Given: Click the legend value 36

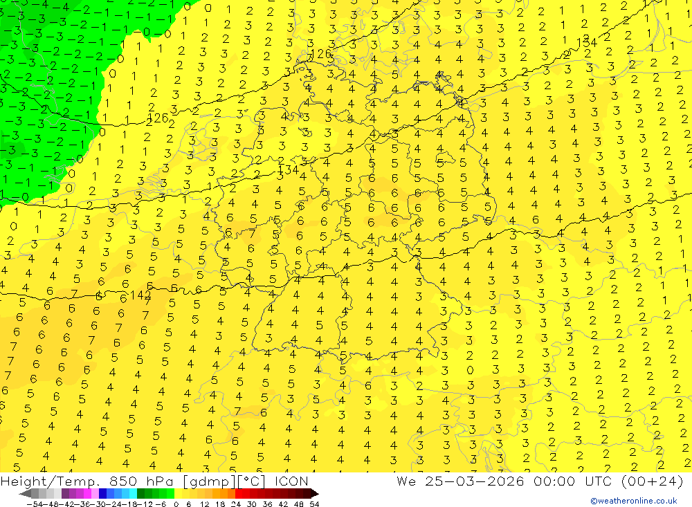Looking at the screenshot, I should [267, 504].
